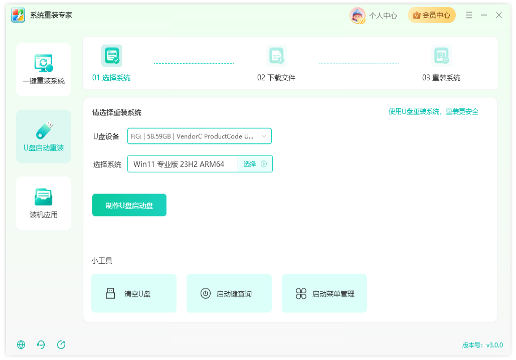The image size is (516, 360).
Task: Click the 使用U盘重装系统，重装更安全 link
Action: (433, 112)
